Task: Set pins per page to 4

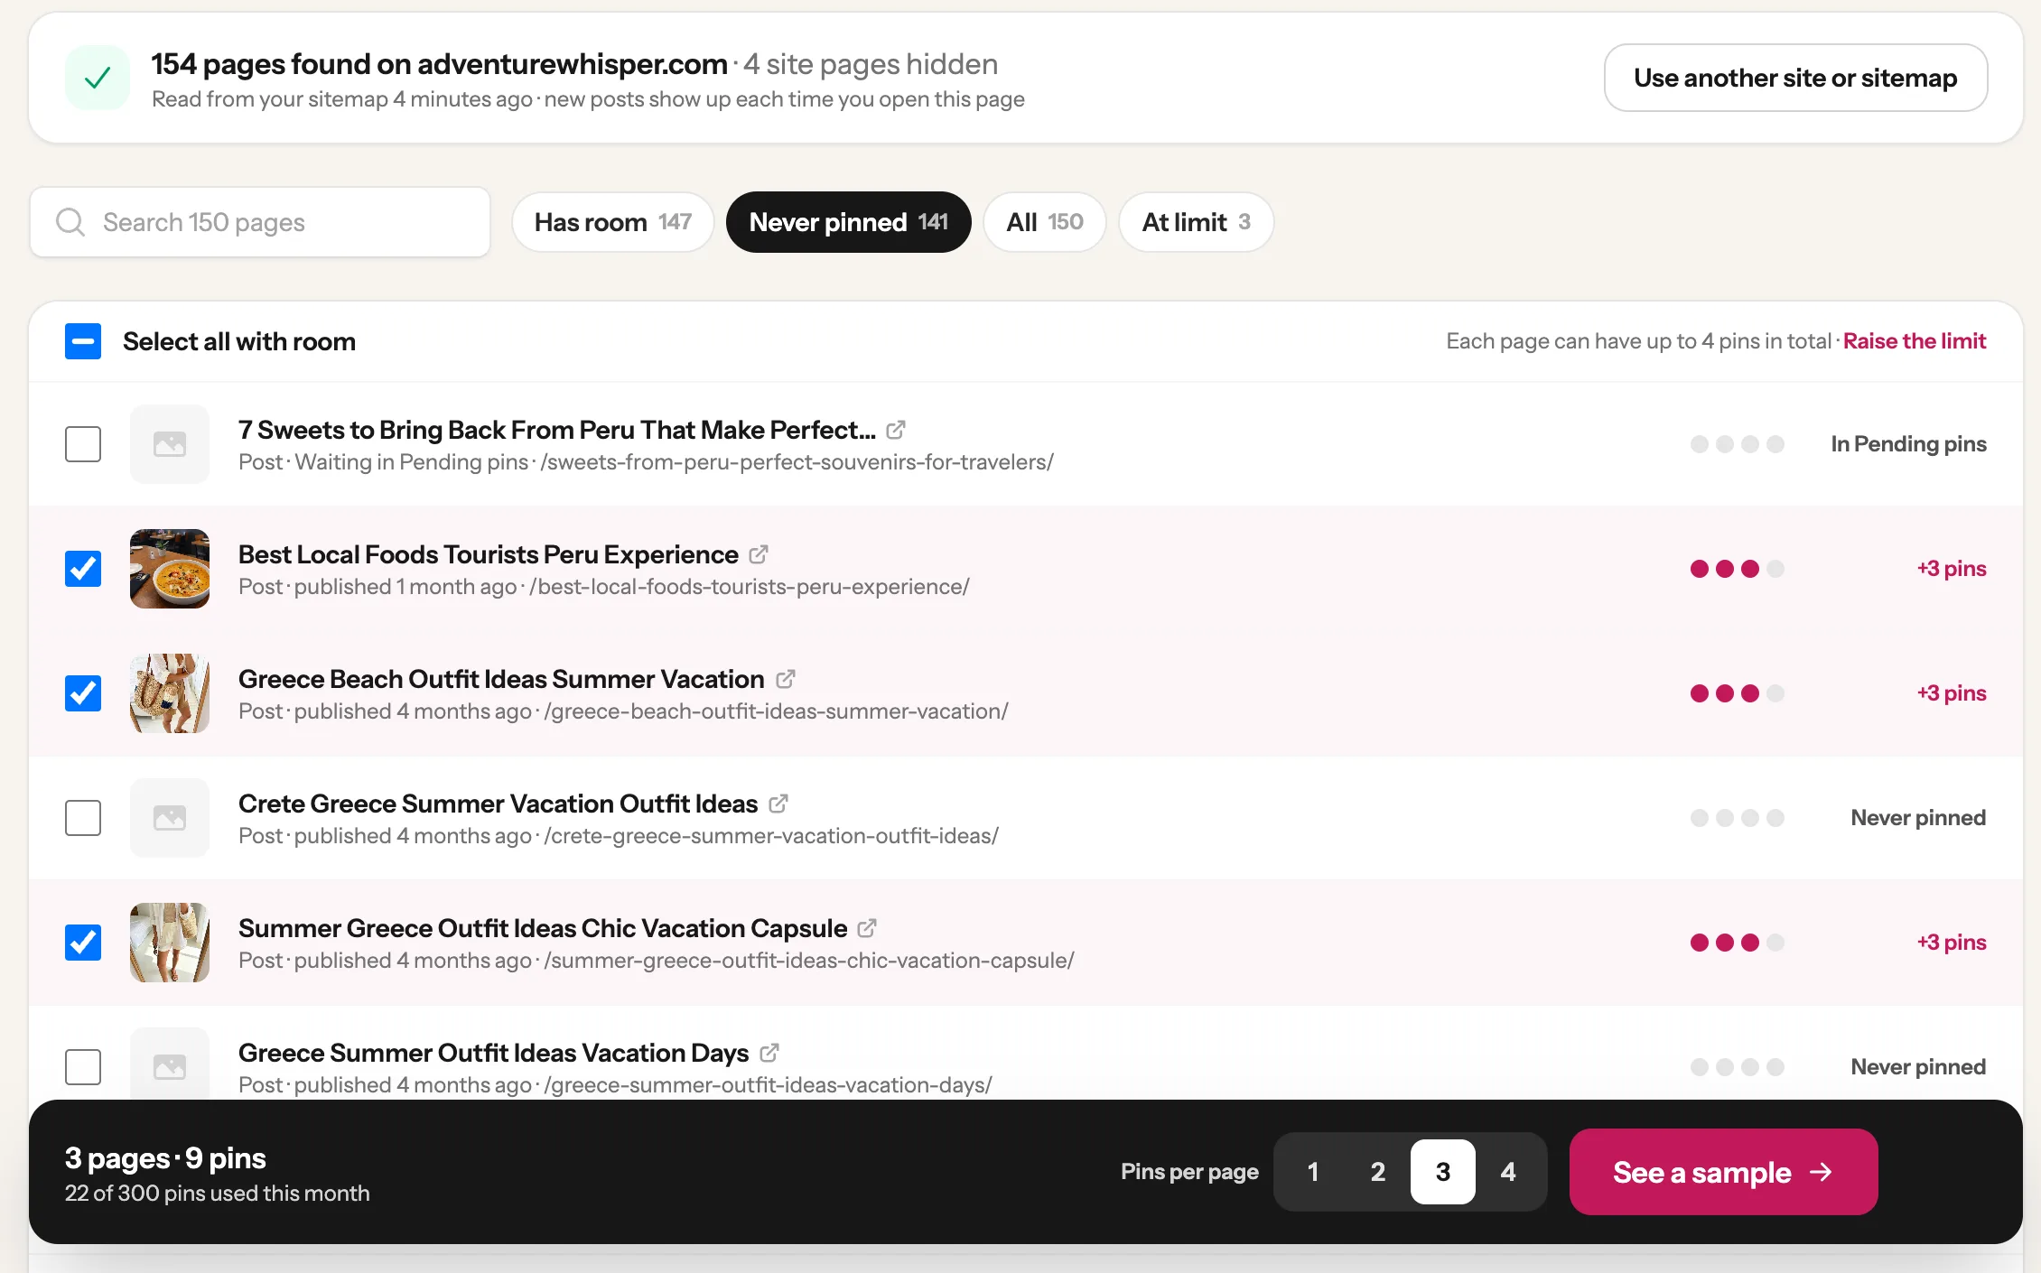Action: [x=1508, y=1172]
